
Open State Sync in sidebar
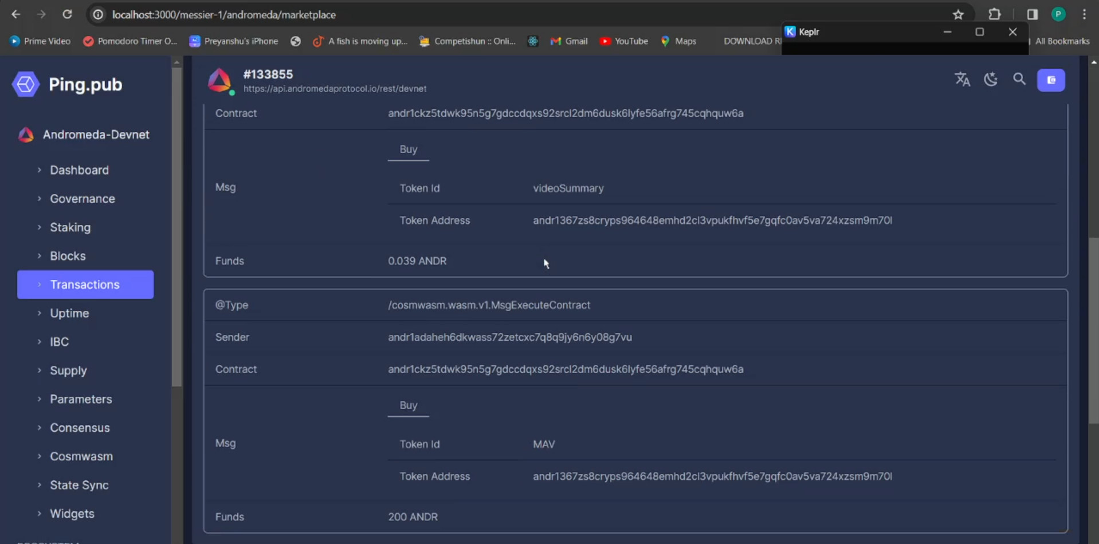tap(79, 485)
